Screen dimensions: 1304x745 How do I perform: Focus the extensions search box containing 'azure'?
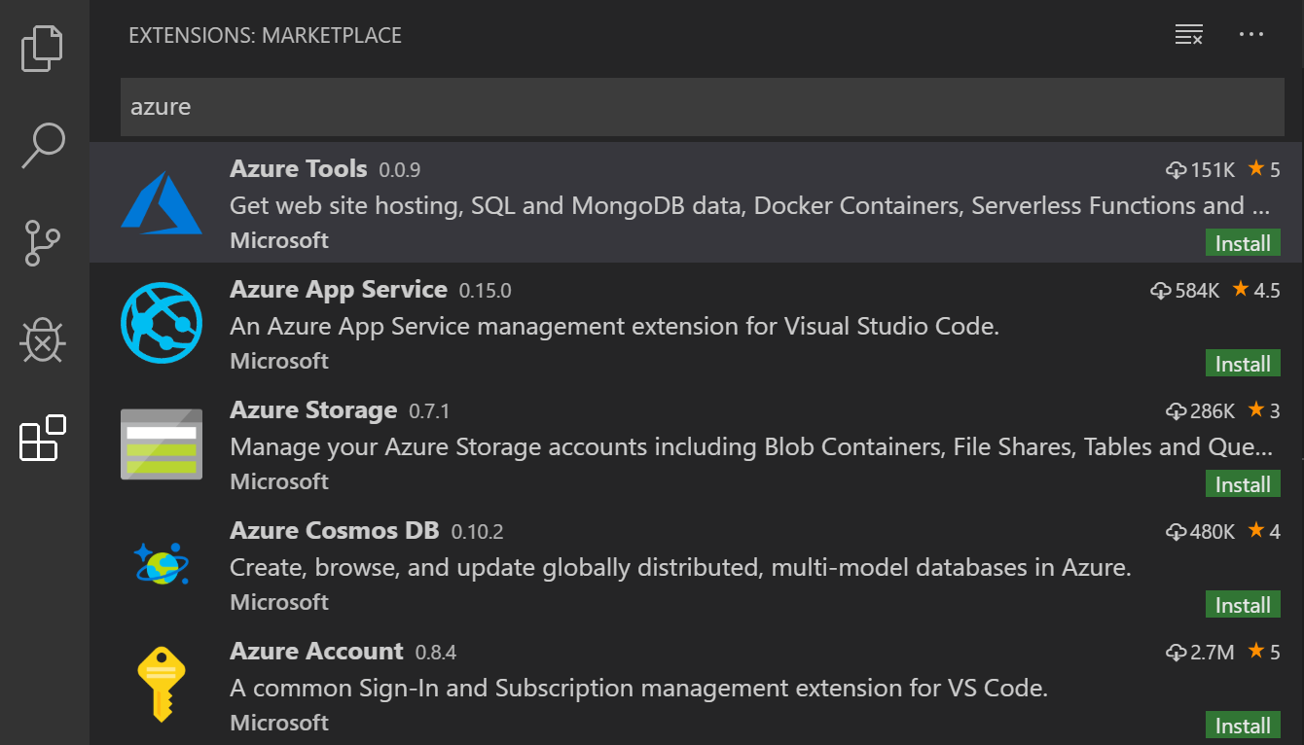click(702, 107)
